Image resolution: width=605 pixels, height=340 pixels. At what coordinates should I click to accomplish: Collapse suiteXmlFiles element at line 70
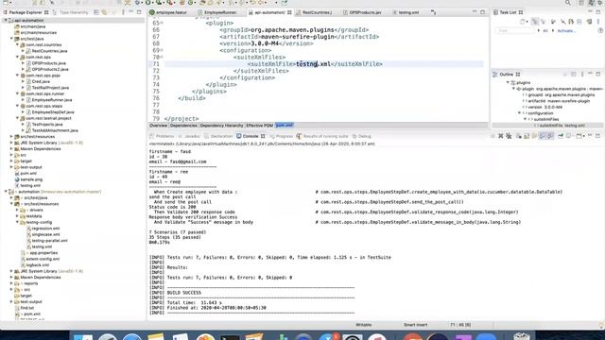[x=162, y=58]
